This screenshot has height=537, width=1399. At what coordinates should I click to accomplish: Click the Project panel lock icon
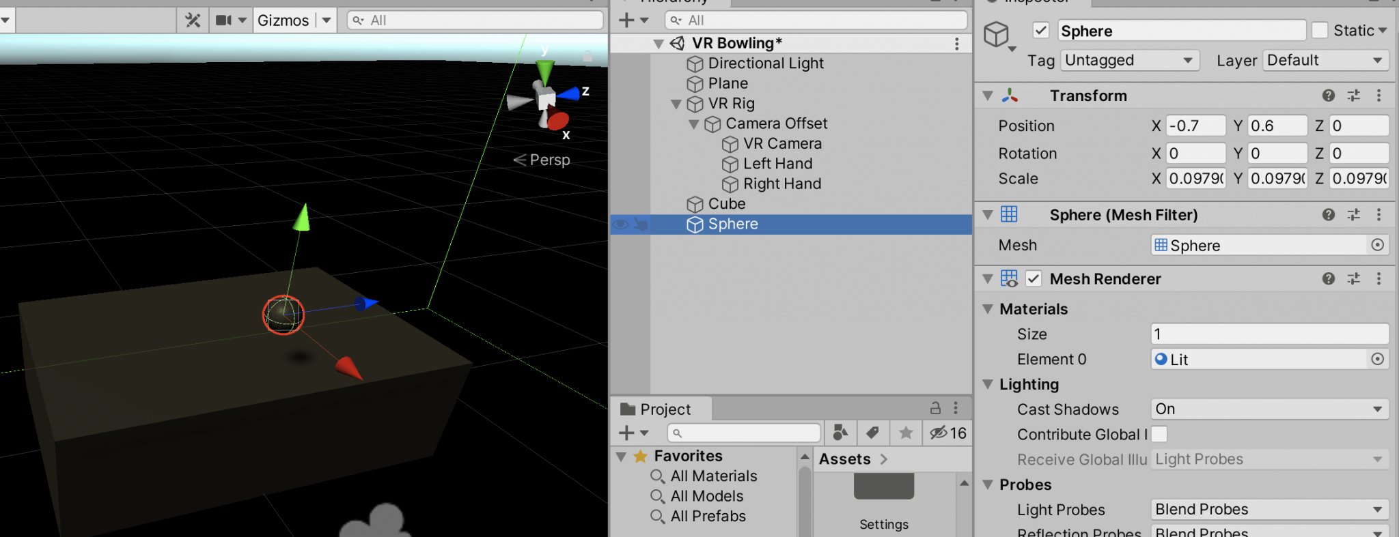click(x=935, y=408)
